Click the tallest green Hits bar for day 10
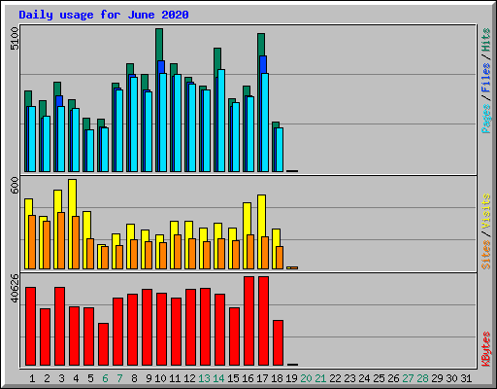The width and height of the screenshot is (497, 389). [159, 45]
